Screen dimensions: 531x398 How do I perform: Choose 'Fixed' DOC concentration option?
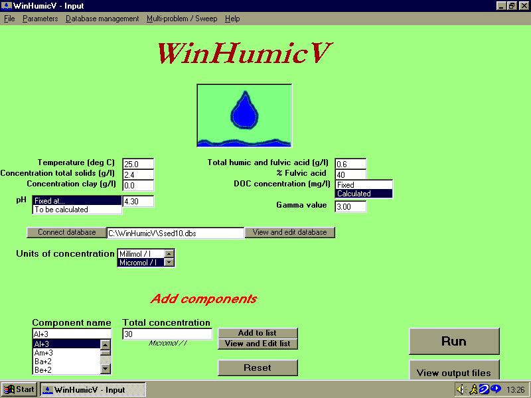[x=364, y=185]
